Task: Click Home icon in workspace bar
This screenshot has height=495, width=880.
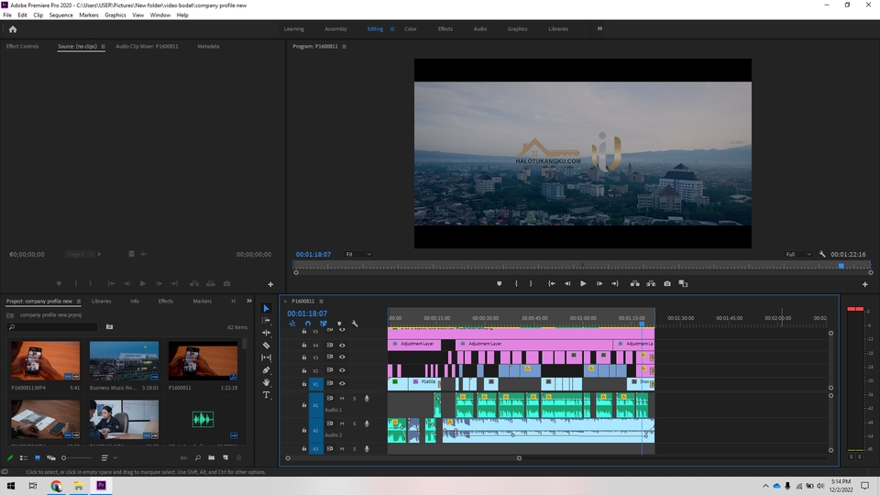Action: tap(13, 29)
